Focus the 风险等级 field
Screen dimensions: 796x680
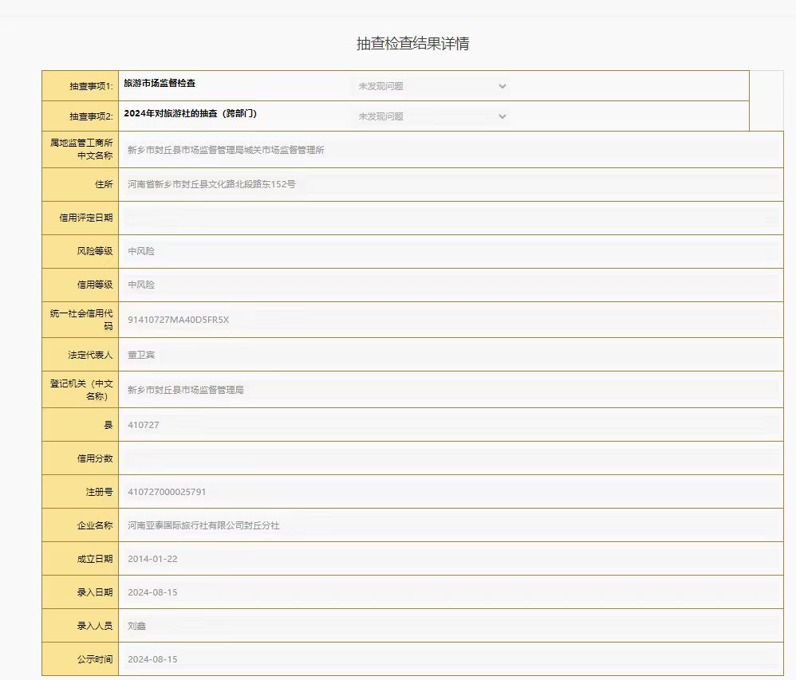(x=451, y=251)
